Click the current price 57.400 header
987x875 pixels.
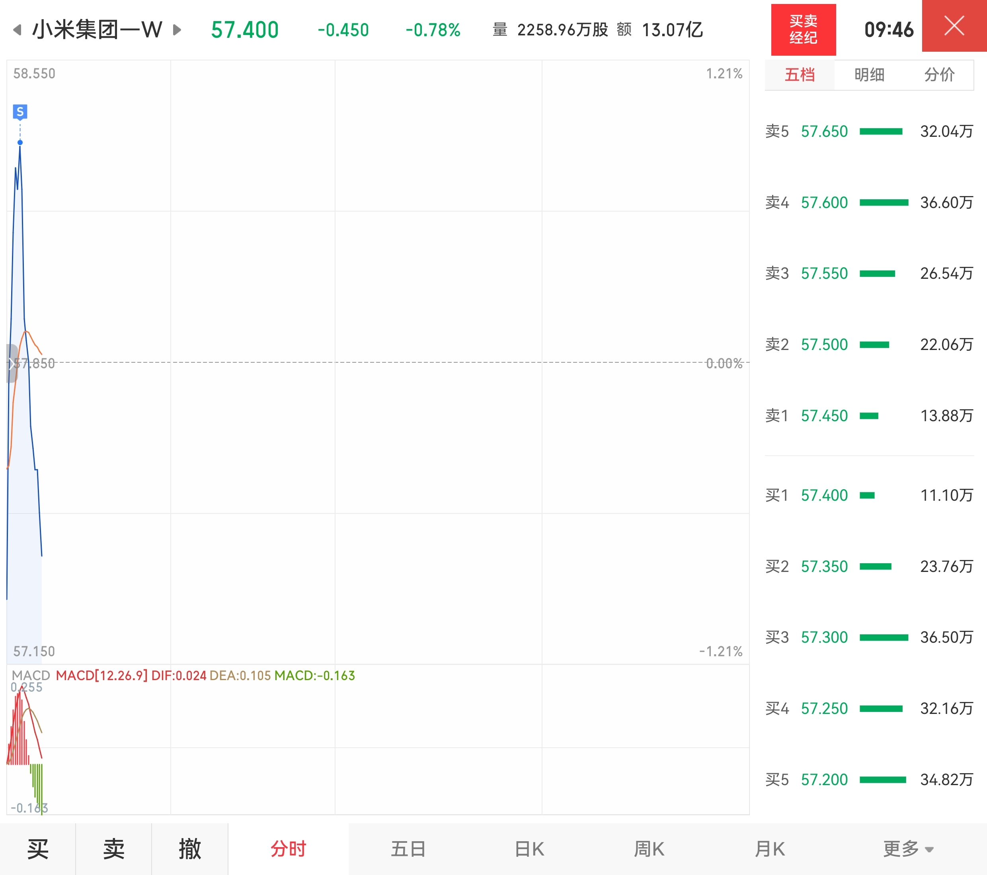(x=245, y=30)
